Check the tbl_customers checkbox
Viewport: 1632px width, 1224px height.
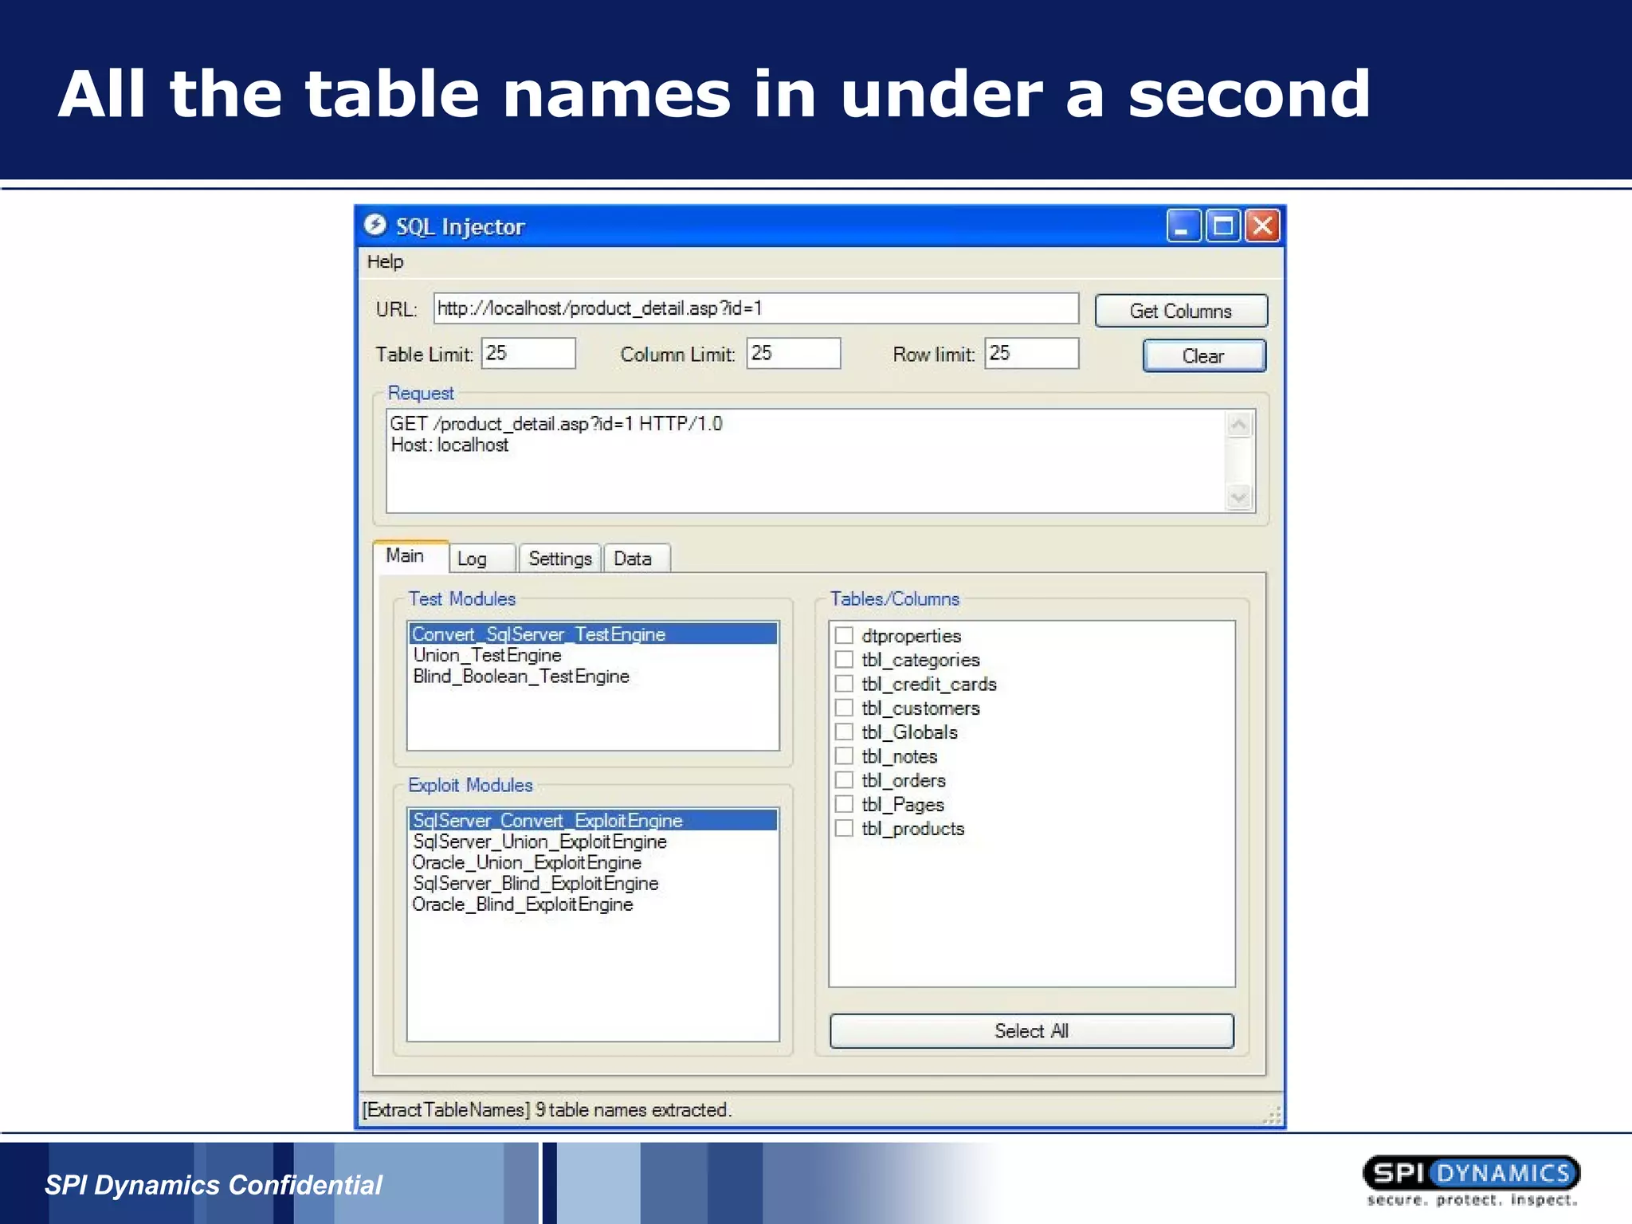844,708
